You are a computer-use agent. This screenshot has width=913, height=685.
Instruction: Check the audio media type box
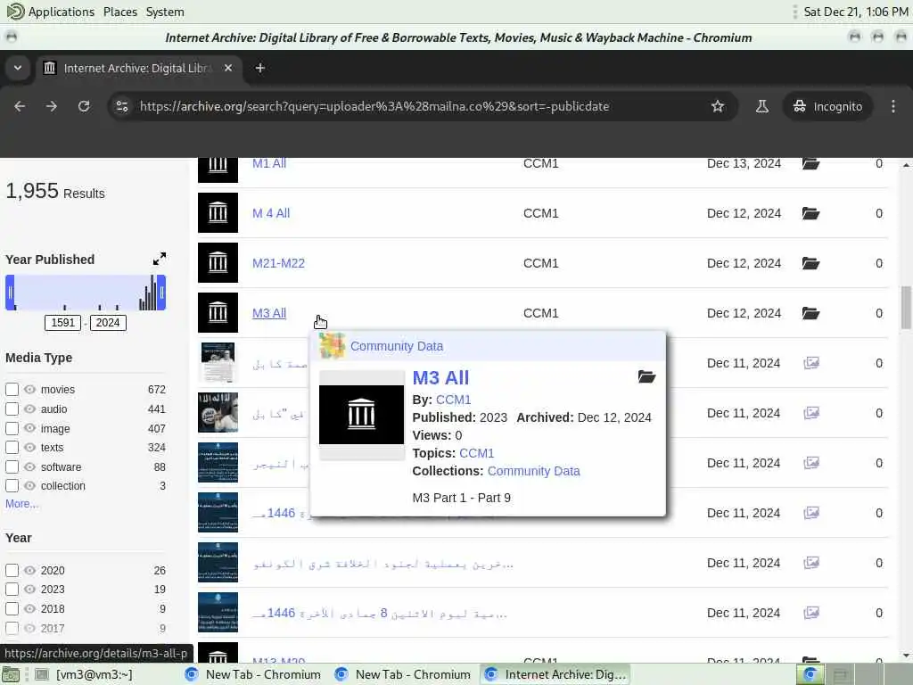click(x=12, y=409)
